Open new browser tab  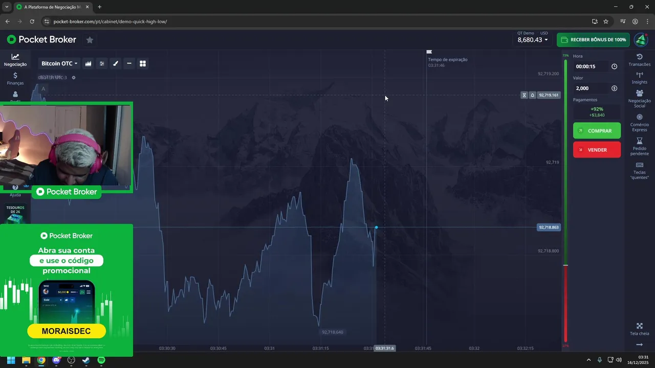click(99, 7)
